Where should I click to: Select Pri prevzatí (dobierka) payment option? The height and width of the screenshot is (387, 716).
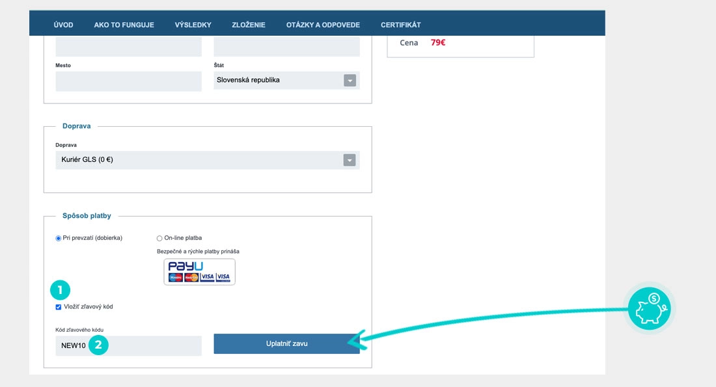coord(58,238)
